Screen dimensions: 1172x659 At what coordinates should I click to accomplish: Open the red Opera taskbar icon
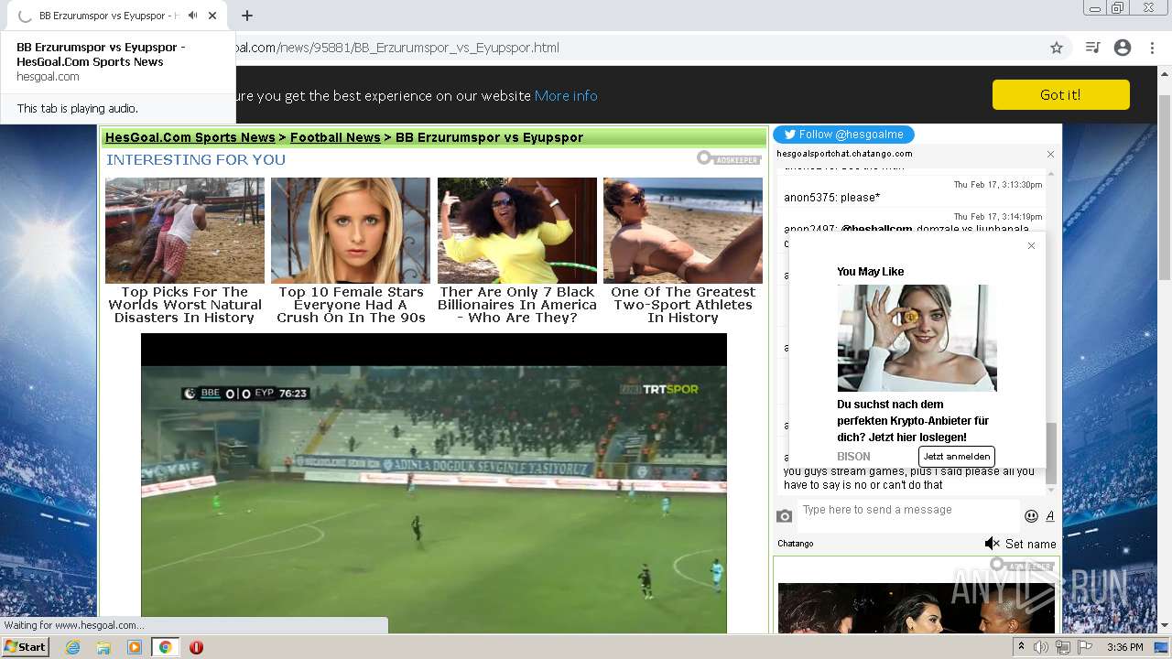point(196,647)
